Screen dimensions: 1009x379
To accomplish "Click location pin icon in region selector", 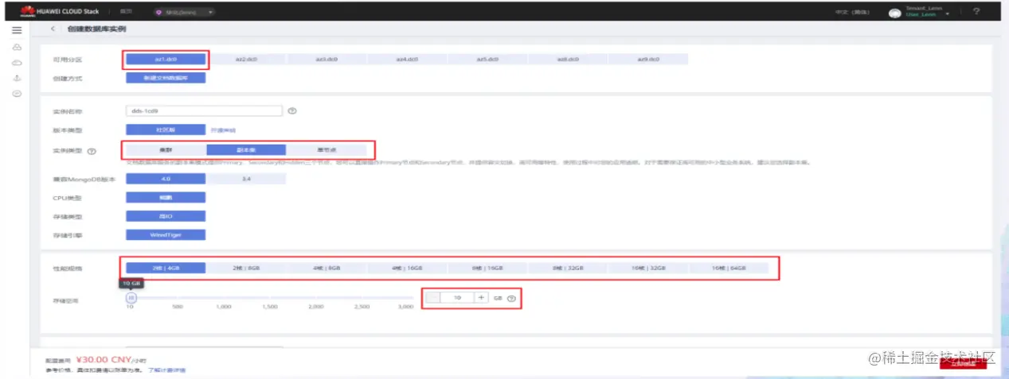I will tap(158, 13).
